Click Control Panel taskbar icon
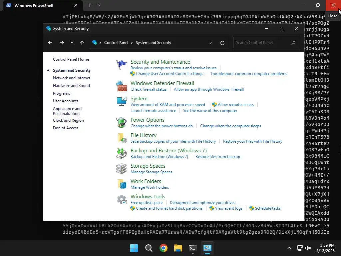Image resolution: width=341 pixels, height=256 pixels. coord(207,248)
